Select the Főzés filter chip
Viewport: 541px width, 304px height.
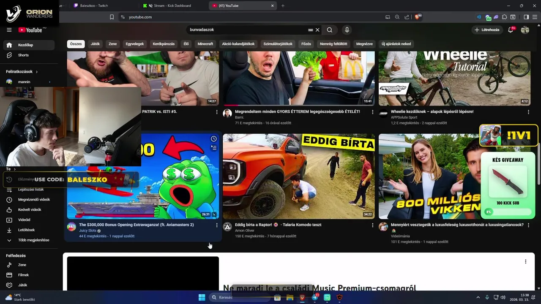click(x=306, y=44)
